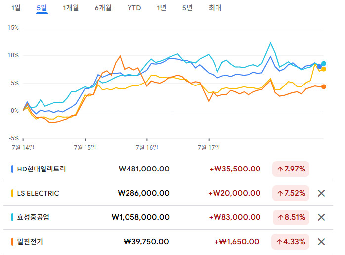Remove 일진전기 from the comparison
This screenshot has height=255, width=345.
pyautogui.click(x=321, y=242)
